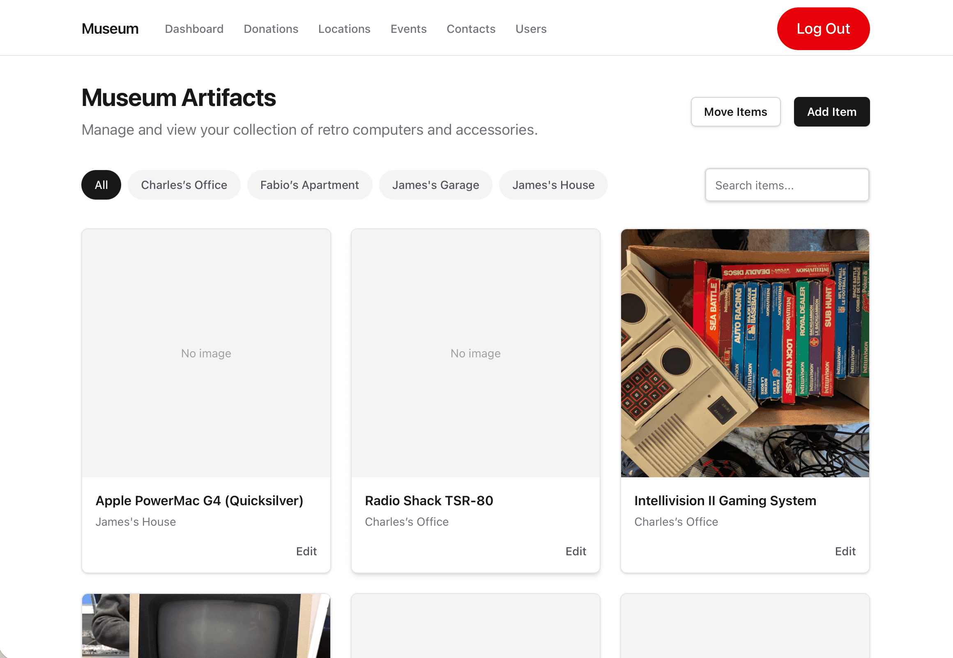953x658 pixels.
Task: Filter by James's Garage
Action: (x=435, y=185)
